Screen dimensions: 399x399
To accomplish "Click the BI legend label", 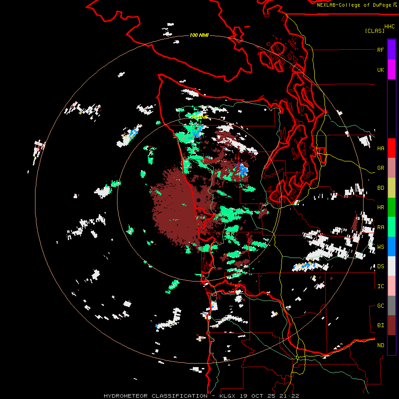I will pyautogui.click(x=380, y=325).
